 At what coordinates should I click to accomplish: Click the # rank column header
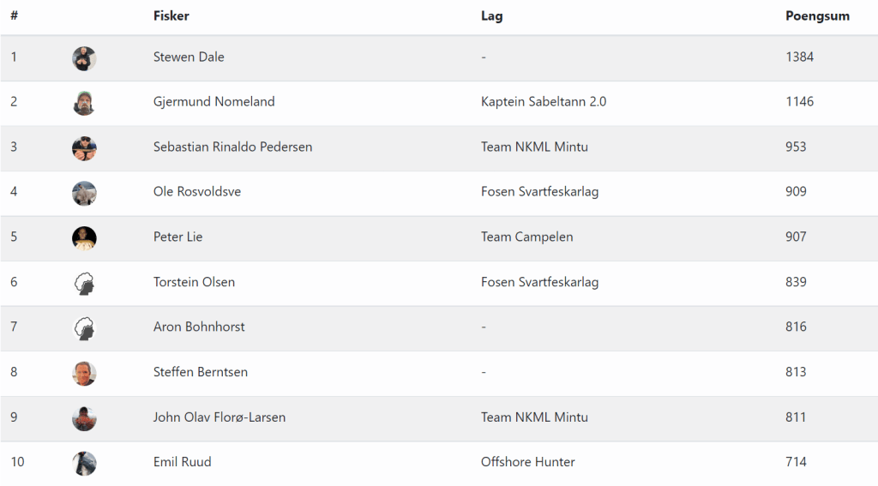click(15, 16)
